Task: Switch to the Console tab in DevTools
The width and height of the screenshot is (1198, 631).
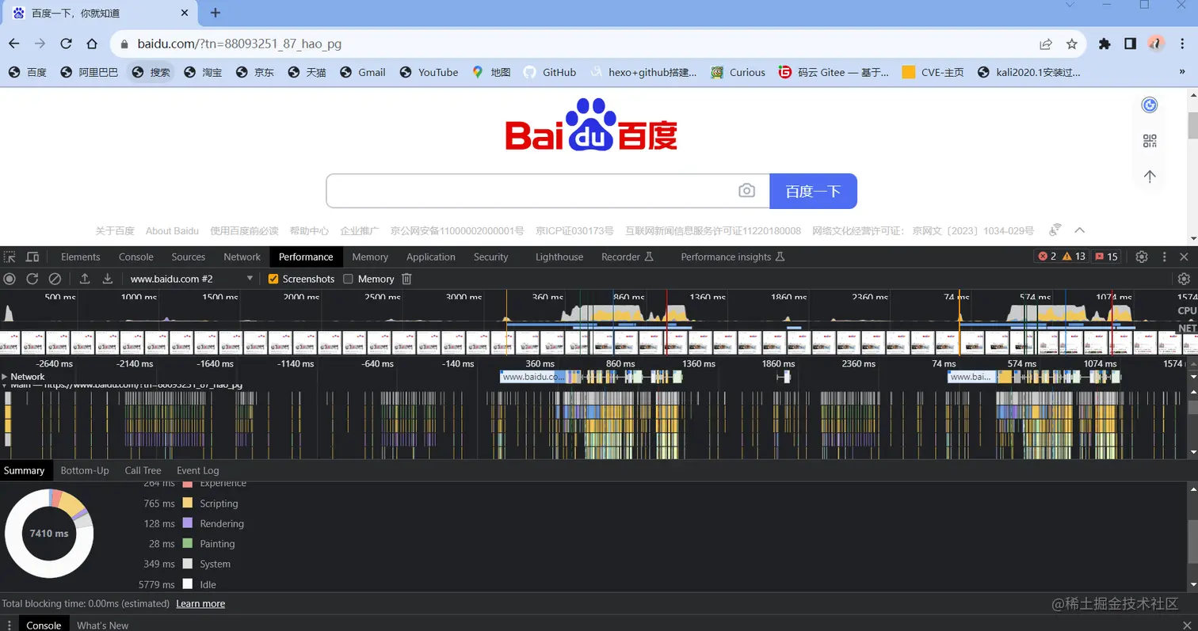Action: [136, 257]
